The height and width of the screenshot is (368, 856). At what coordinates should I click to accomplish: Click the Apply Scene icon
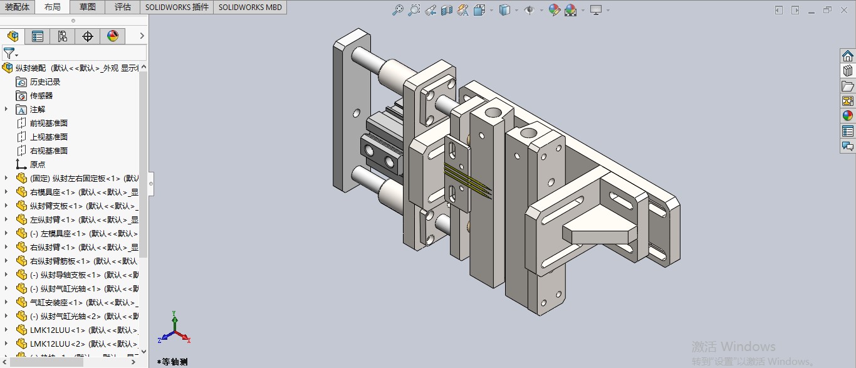pos(570,10)
